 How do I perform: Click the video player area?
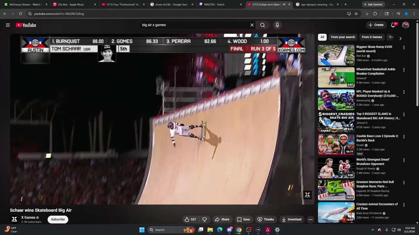tap(162, 119)
